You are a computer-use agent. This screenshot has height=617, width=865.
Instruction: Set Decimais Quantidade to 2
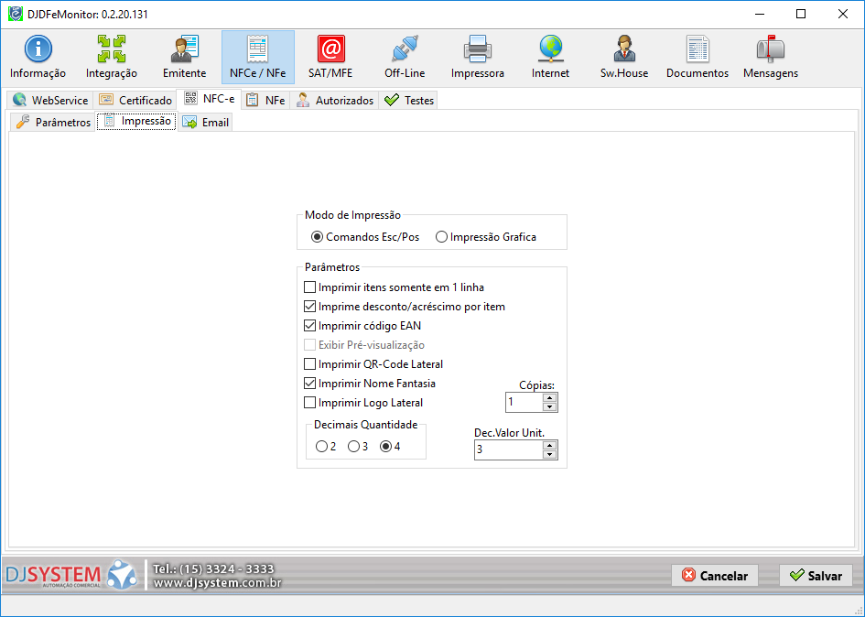[326, 447]
